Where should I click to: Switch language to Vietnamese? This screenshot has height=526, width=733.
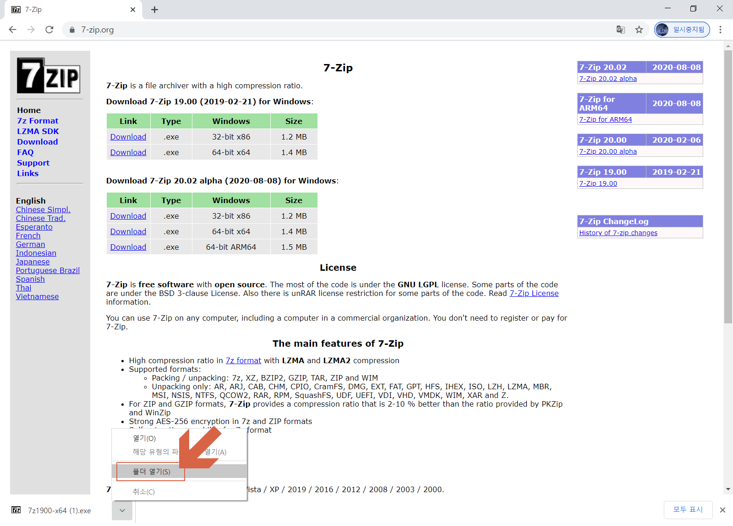point(37,296)
